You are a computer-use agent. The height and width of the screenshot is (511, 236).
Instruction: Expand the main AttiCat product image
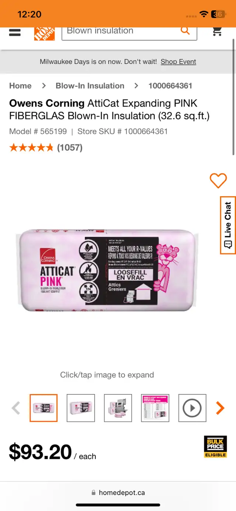click(108, 270)
